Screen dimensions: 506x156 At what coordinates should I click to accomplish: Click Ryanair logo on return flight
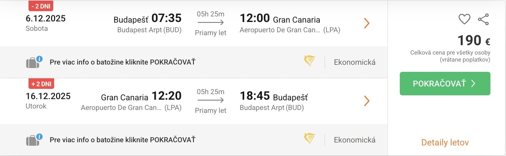[309, 139]
